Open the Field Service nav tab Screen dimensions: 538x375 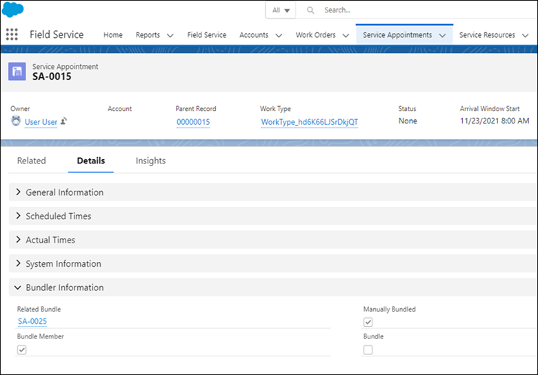206,35
